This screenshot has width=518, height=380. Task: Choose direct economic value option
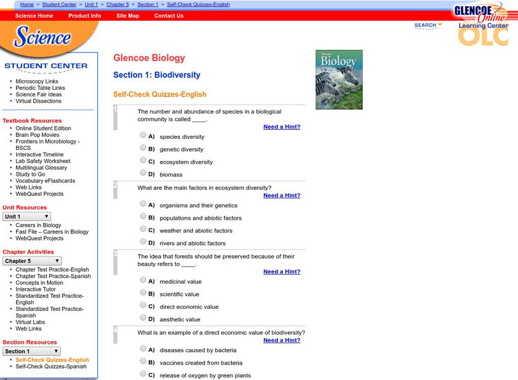(x=143, y=305)
